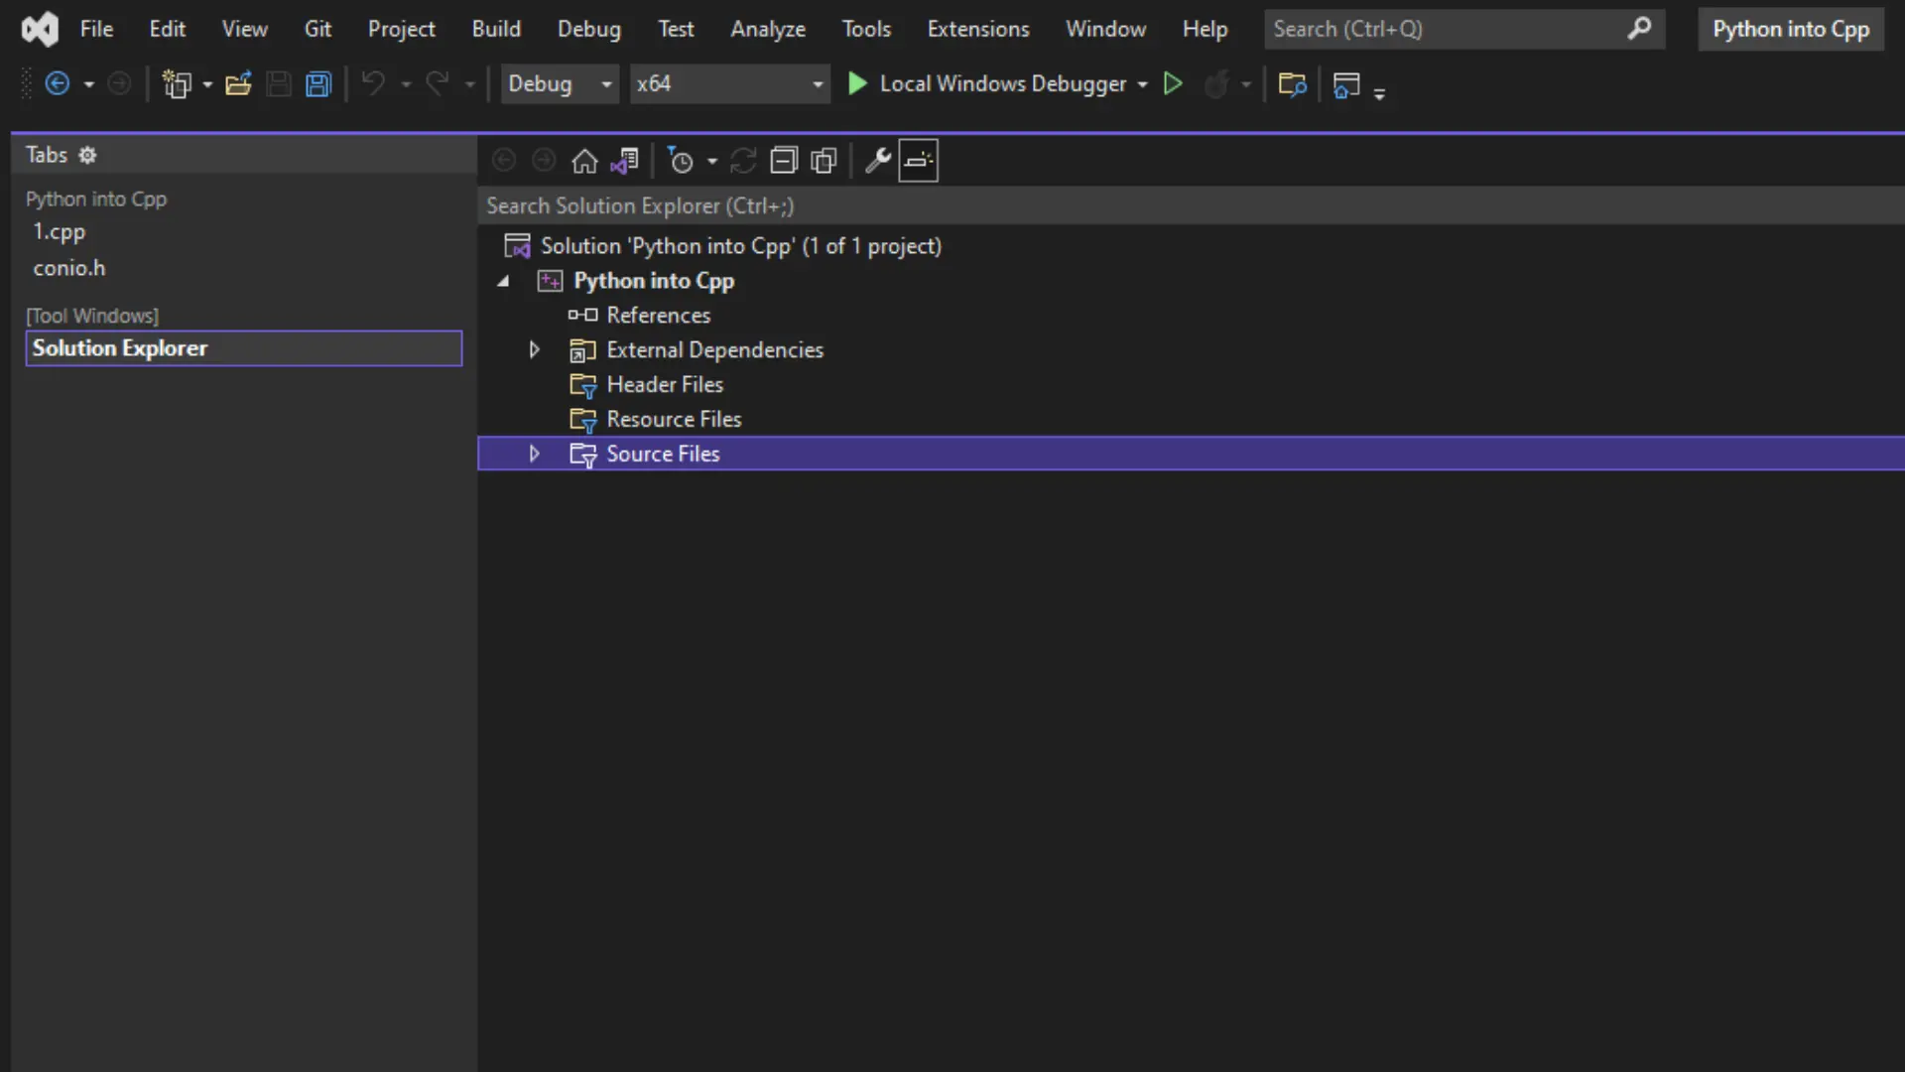Open the Redo history dropdown

coord(470,85)
